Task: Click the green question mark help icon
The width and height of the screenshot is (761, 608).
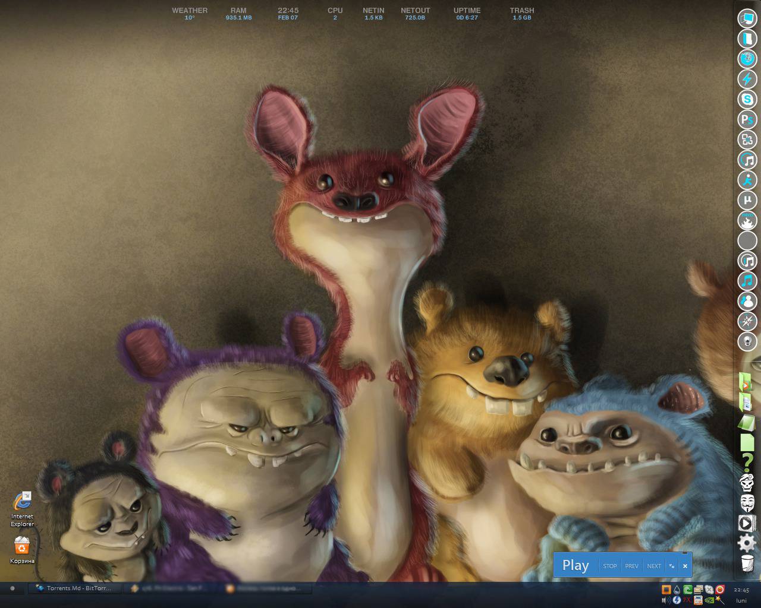Action: coord(747,462)
